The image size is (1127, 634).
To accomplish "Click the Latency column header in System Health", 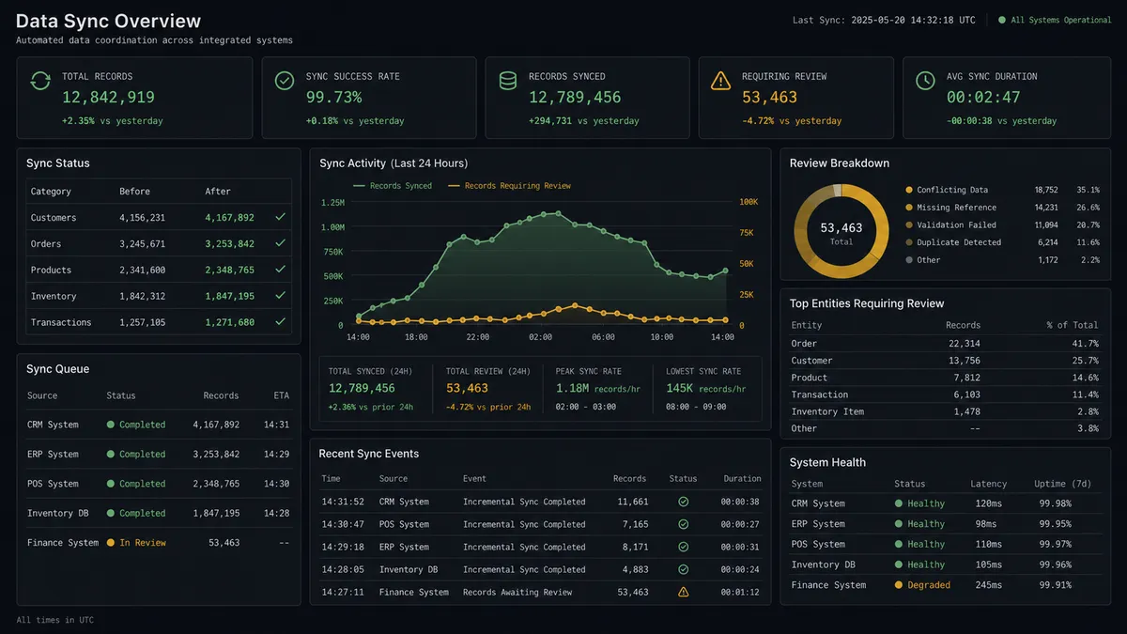I will tap(988, 484).
